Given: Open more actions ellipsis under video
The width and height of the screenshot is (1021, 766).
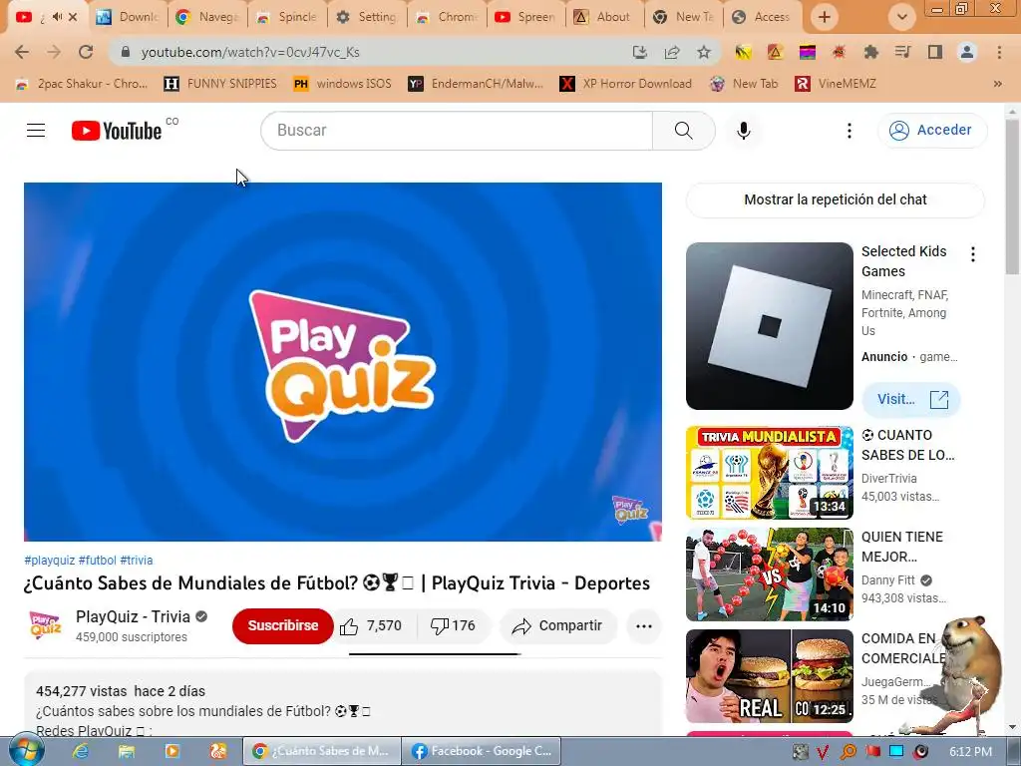Looking at the screenshot, I should 643,626.
